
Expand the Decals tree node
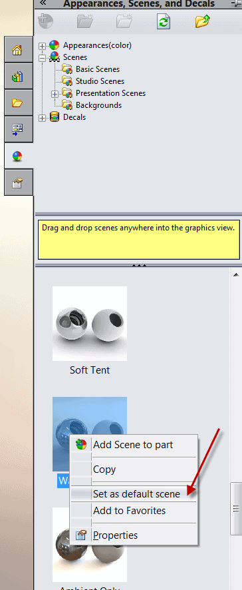pos(42,118)
